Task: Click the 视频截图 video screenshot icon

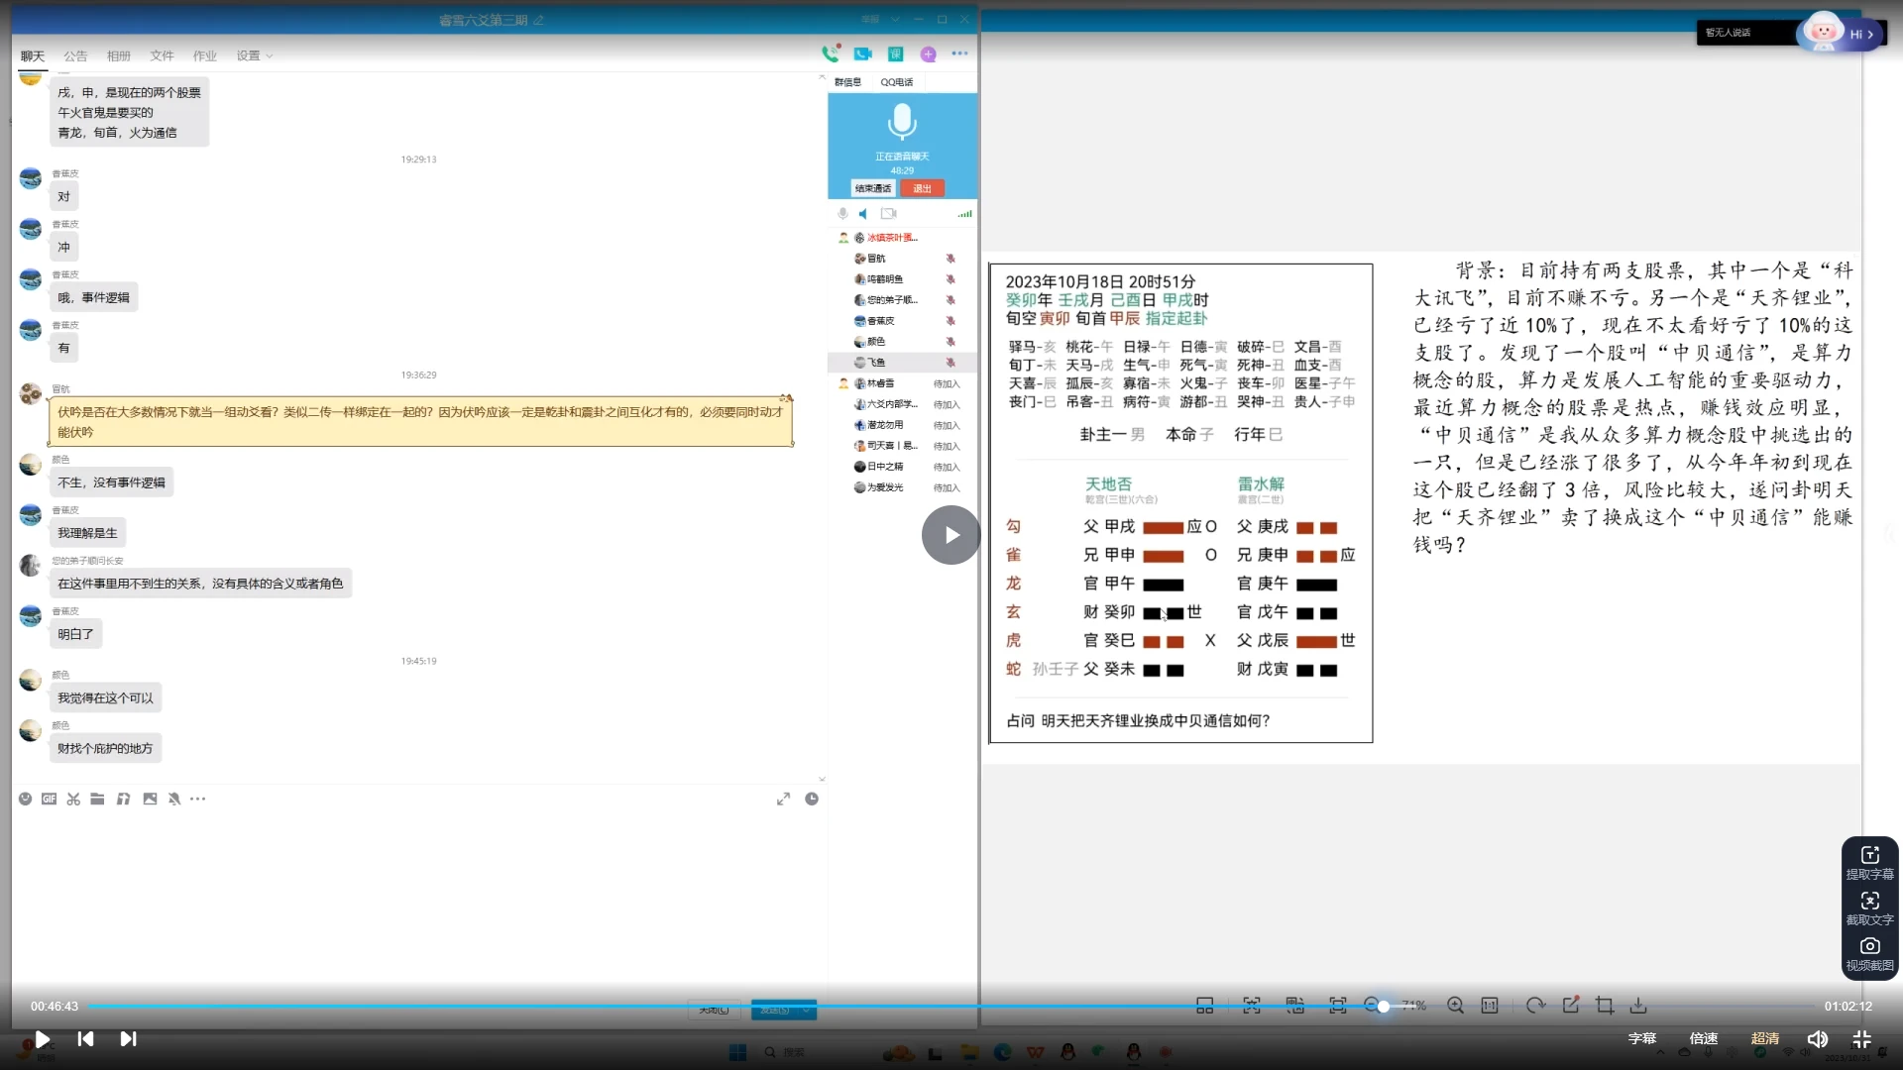Action: (x=1869, y=947)
